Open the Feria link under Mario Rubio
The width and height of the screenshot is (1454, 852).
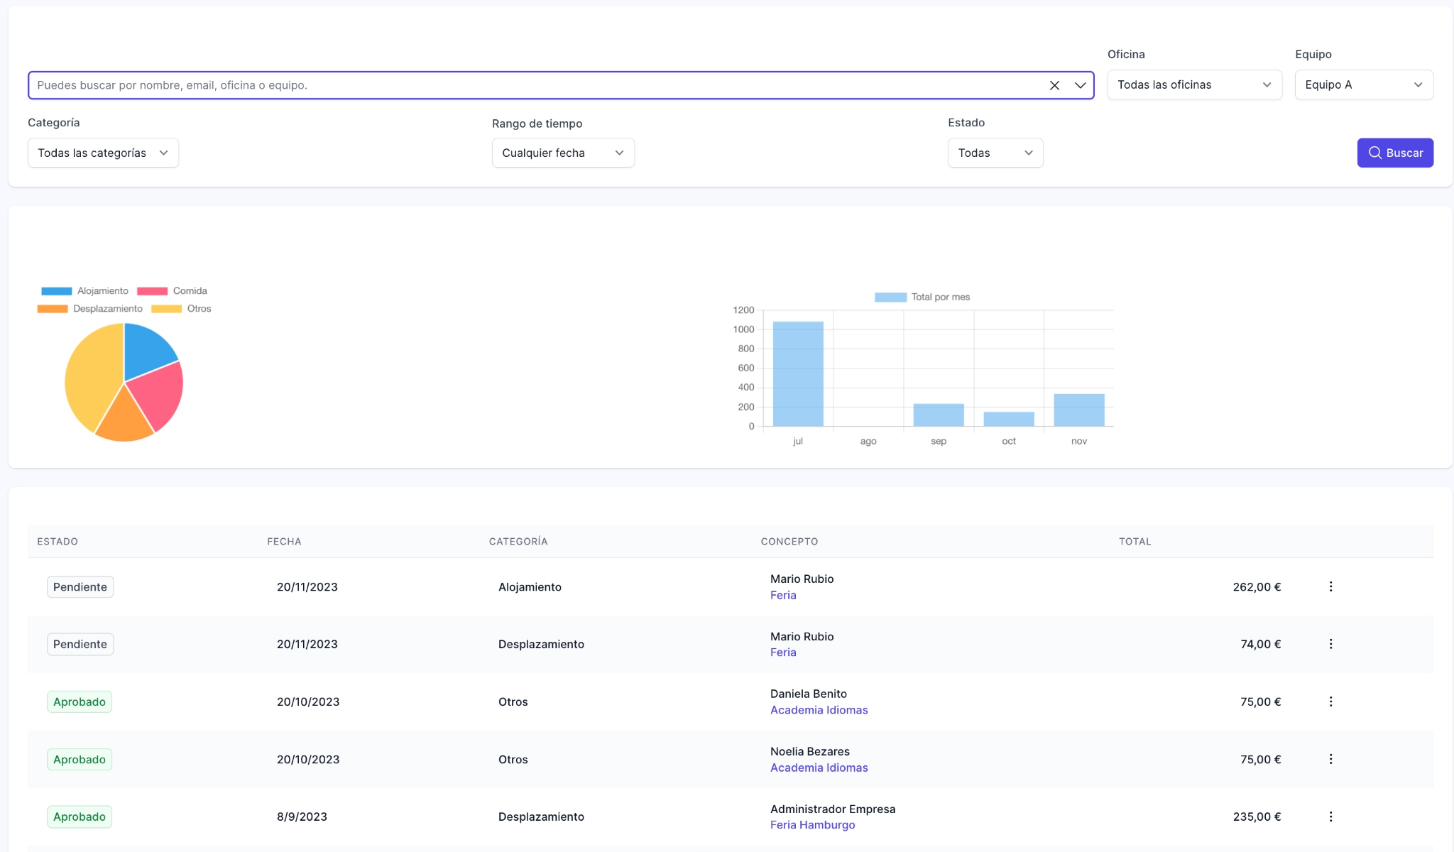[782, 595]
